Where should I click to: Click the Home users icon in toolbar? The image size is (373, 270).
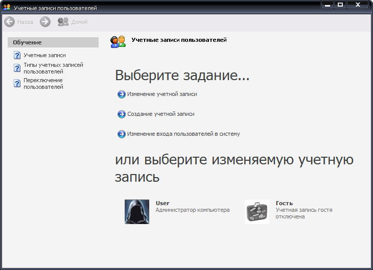click(x=63, y=22)
